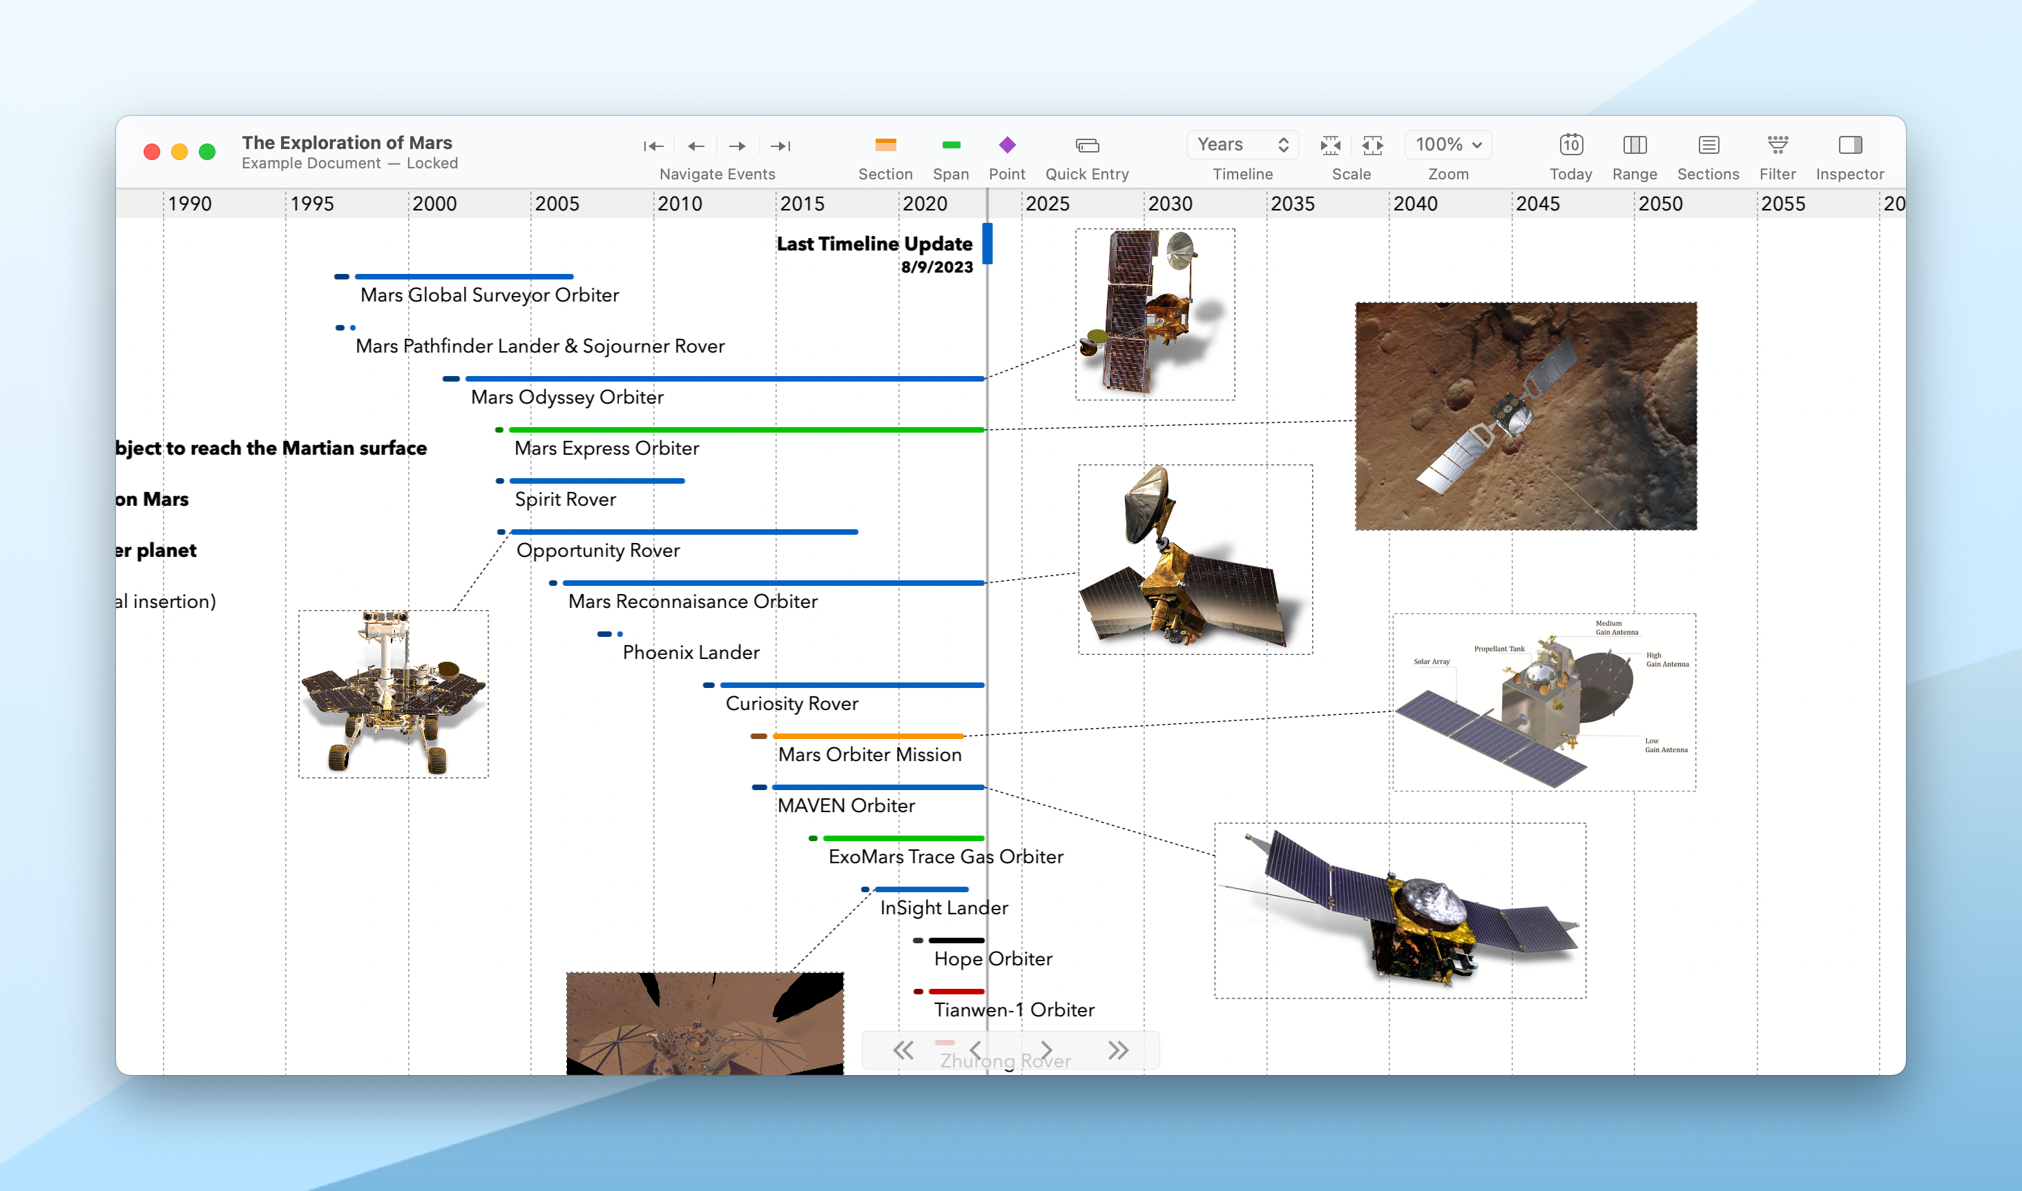Show the Sections panel
This screenshot has height=1191, width=2022.
[1708, 146]
